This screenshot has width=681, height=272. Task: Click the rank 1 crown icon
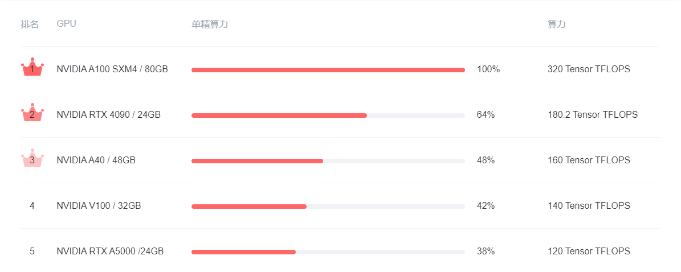coord(32,68)
